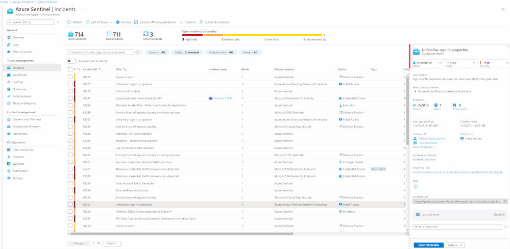Viewport: 510px width, 249px height.
Task: Send the written comment arrow
Action: 505,227
